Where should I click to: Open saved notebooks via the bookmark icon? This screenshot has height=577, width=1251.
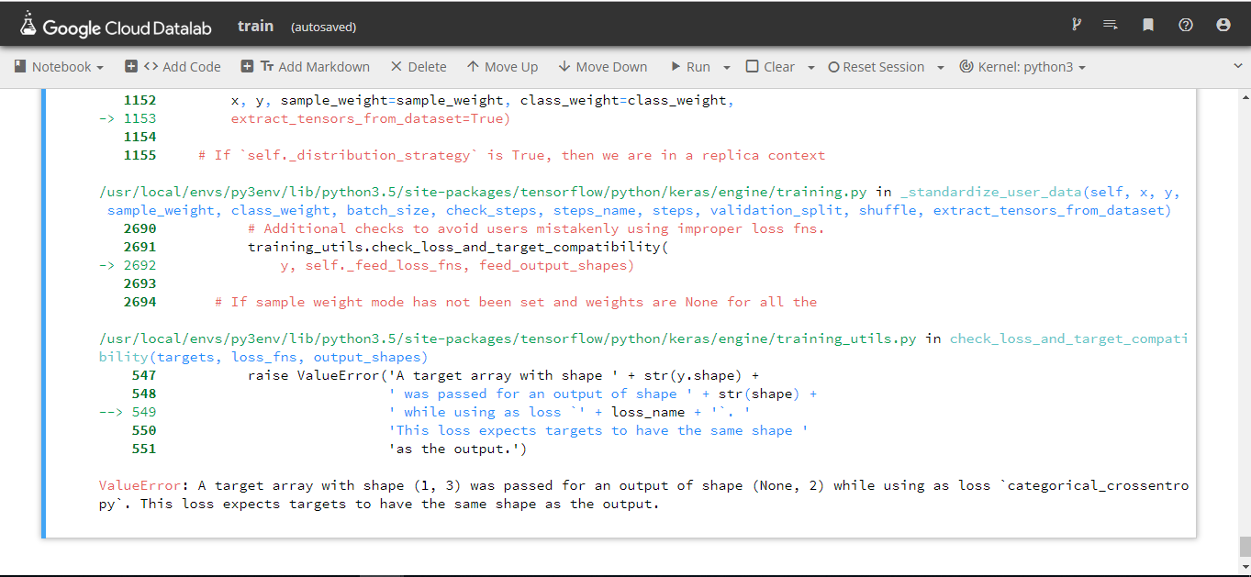point(1147,24)
